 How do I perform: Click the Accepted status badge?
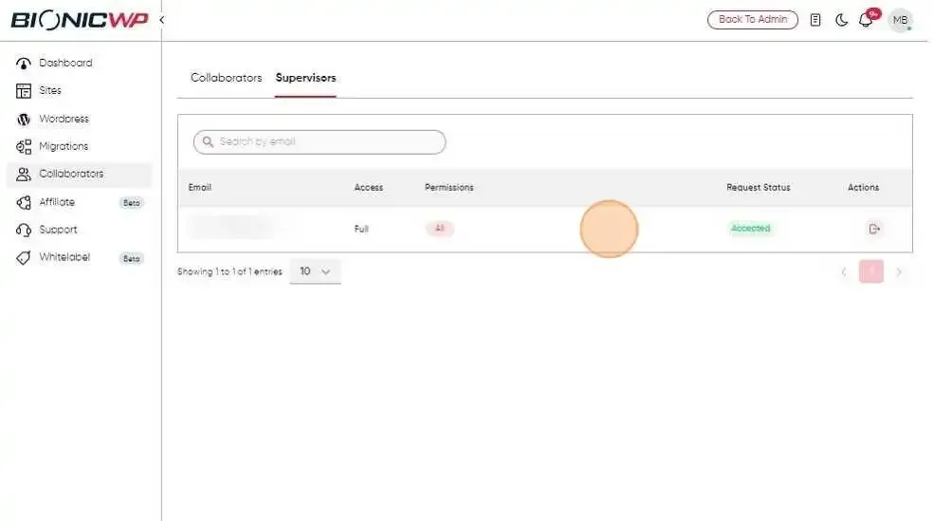tap(750, 228)
